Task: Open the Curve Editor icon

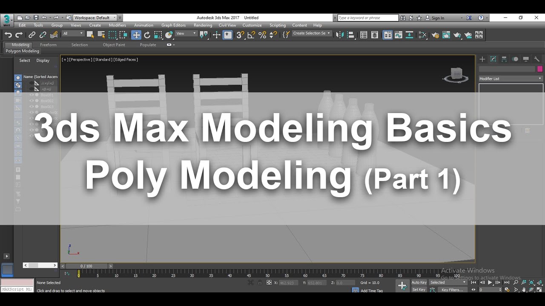Action: [x=399, y=35]
